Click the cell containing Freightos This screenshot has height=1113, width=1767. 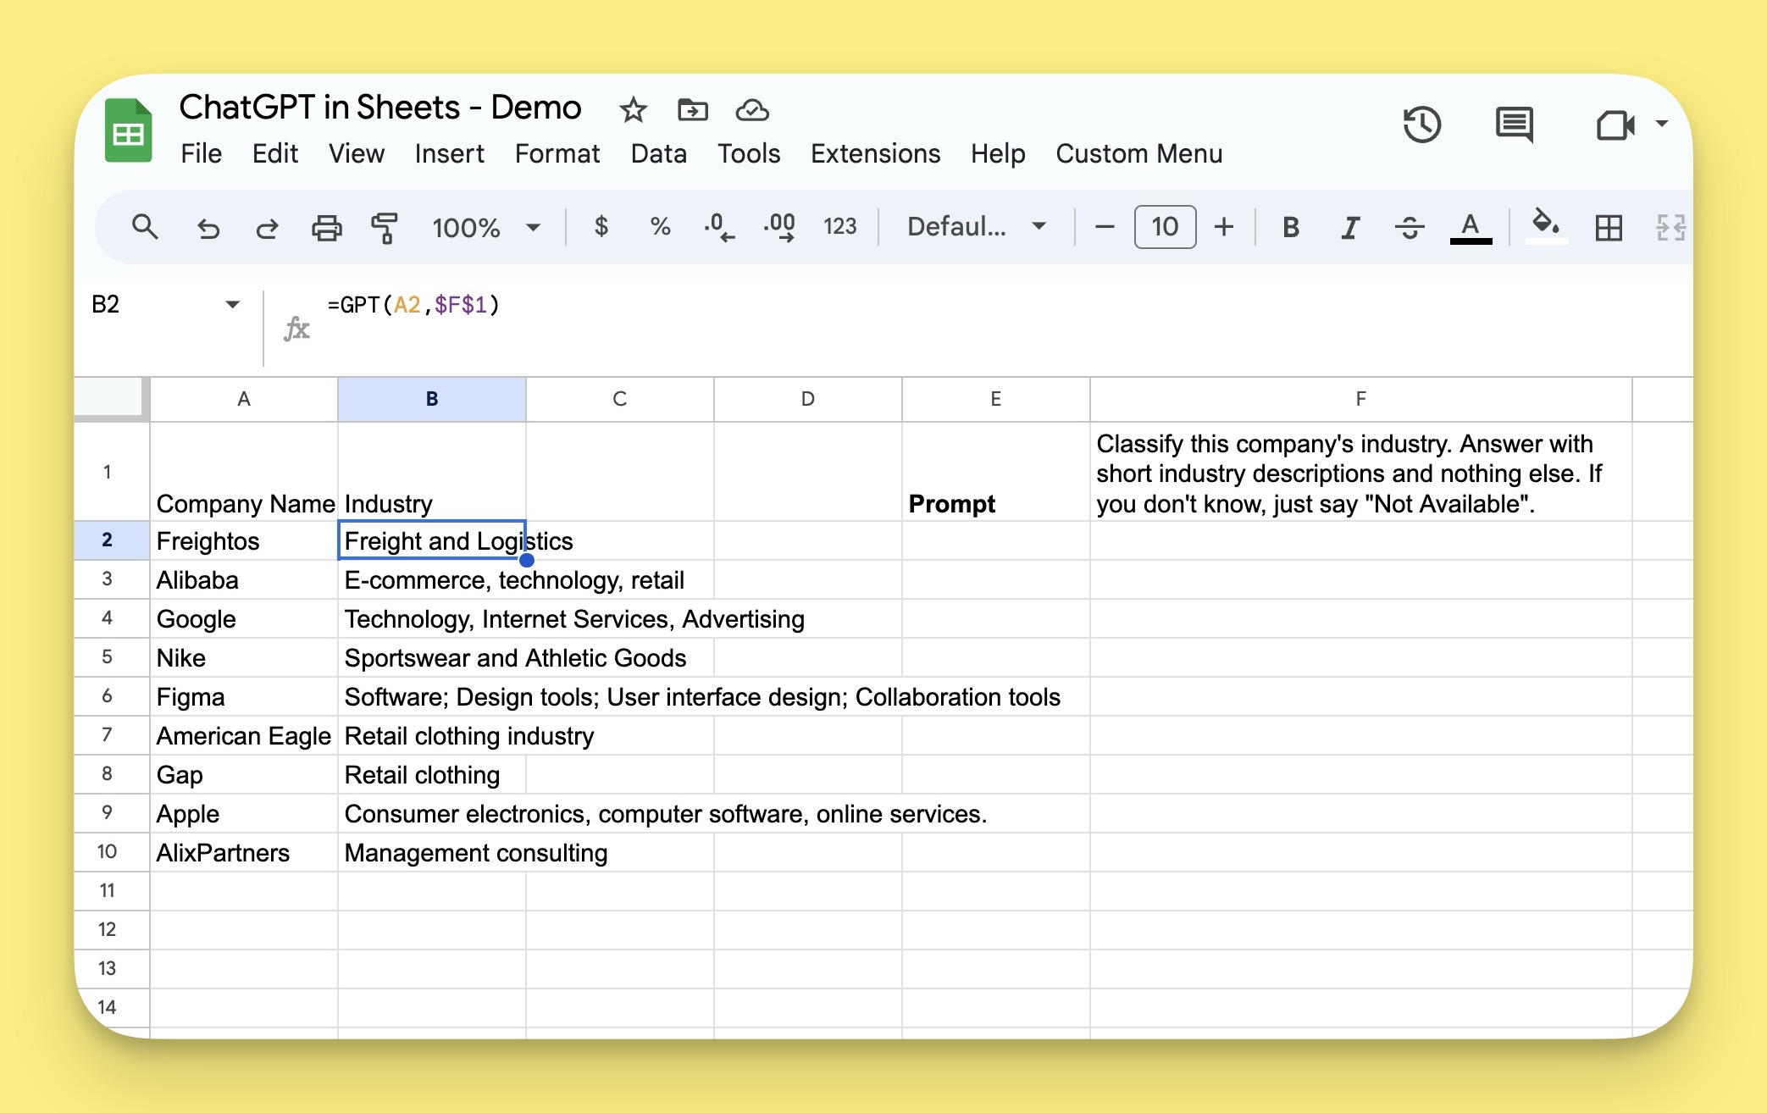[244, 540]
